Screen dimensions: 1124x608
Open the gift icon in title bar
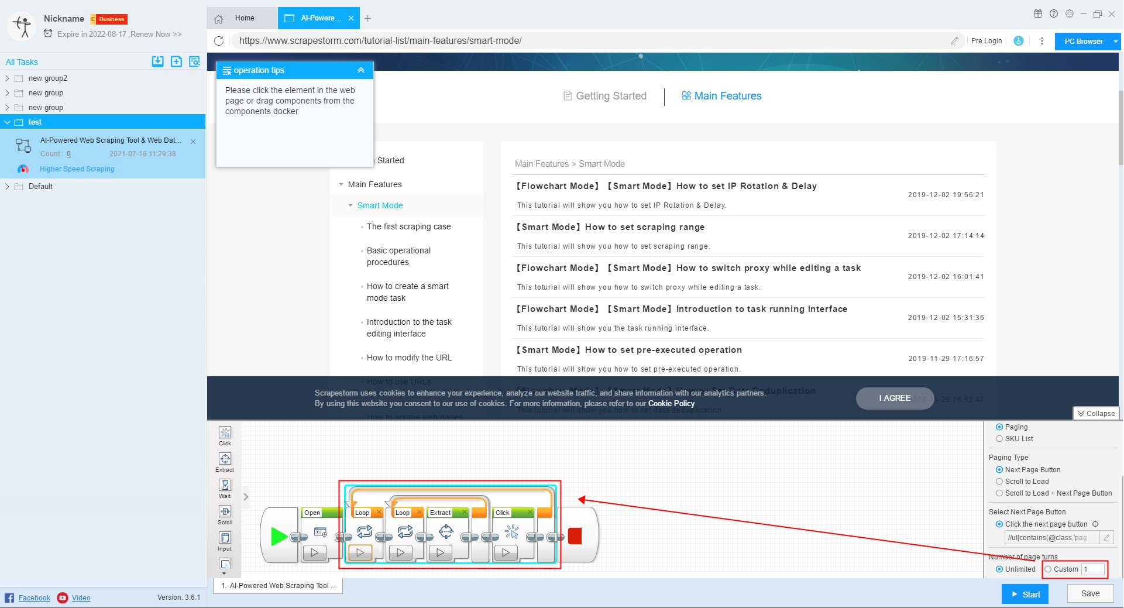coord(1038,13)
